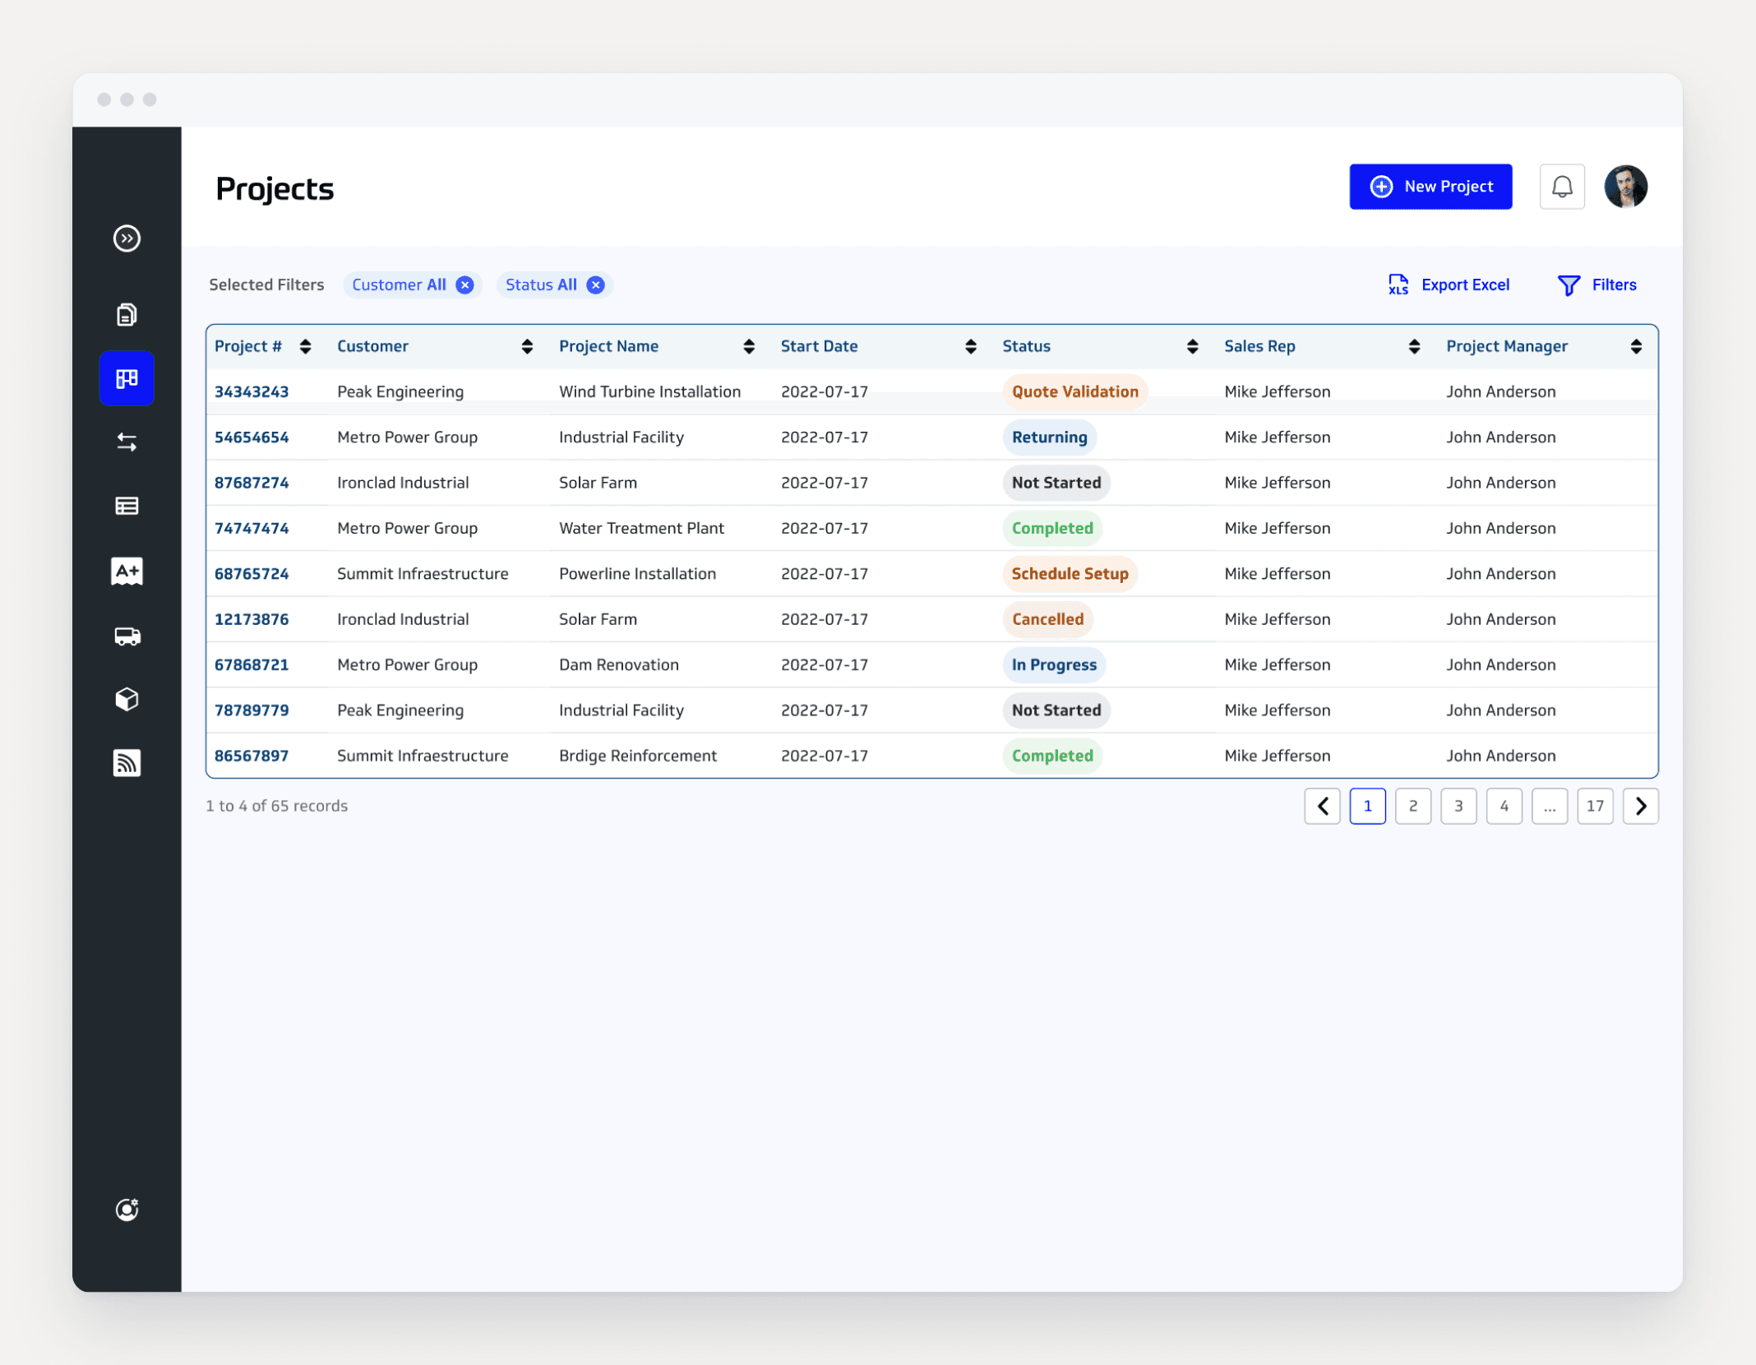
Task: Open the RSS feed sidebar icon
Action: 127,763
